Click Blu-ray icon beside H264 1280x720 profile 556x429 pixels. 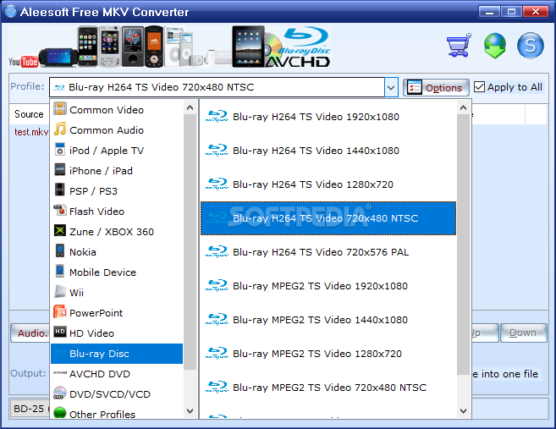coord(217,184)
